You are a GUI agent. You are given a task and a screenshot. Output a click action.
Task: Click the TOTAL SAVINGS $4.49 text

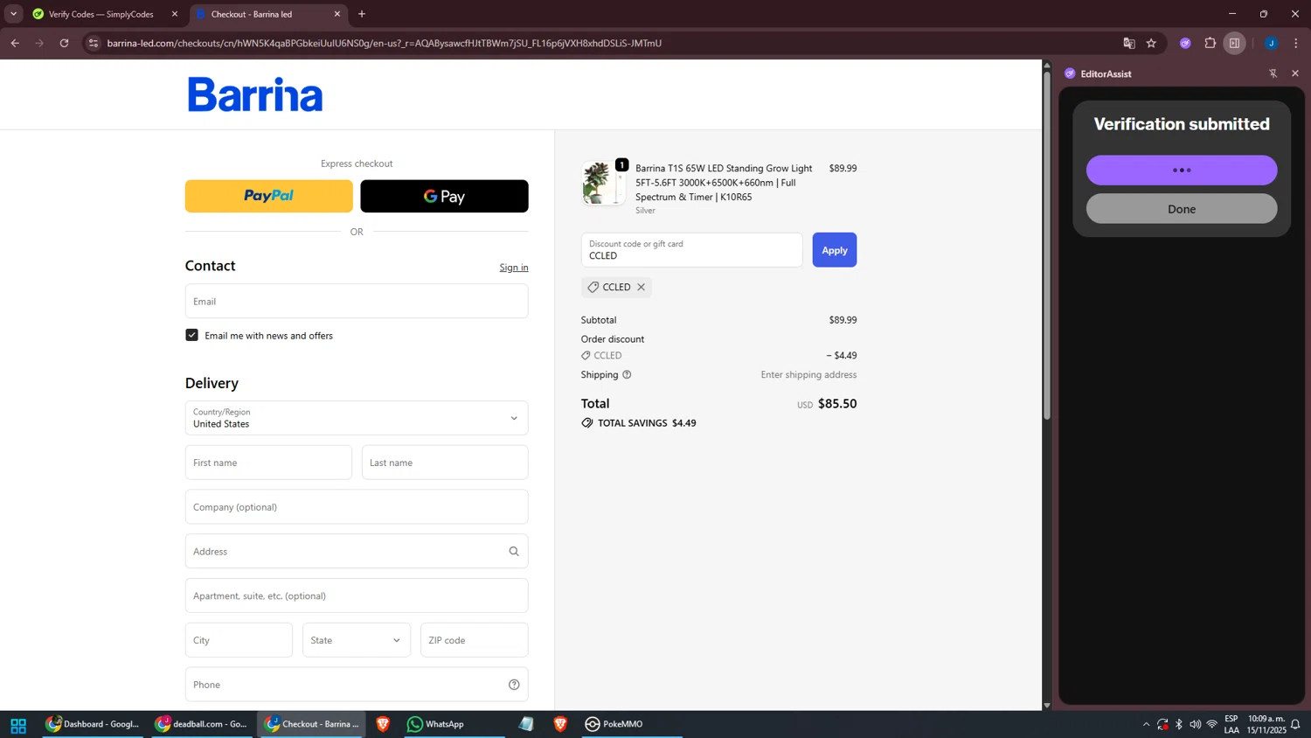(647, 423)
